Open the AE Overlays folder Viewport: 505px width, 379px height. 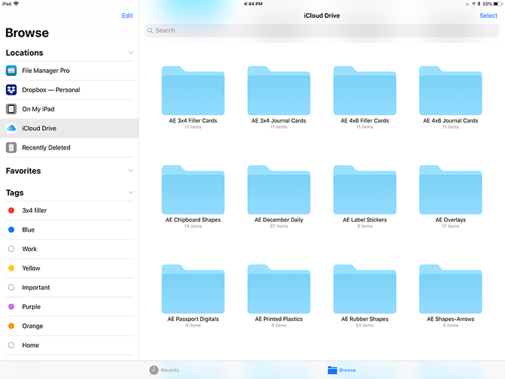(x=451, y=189)
